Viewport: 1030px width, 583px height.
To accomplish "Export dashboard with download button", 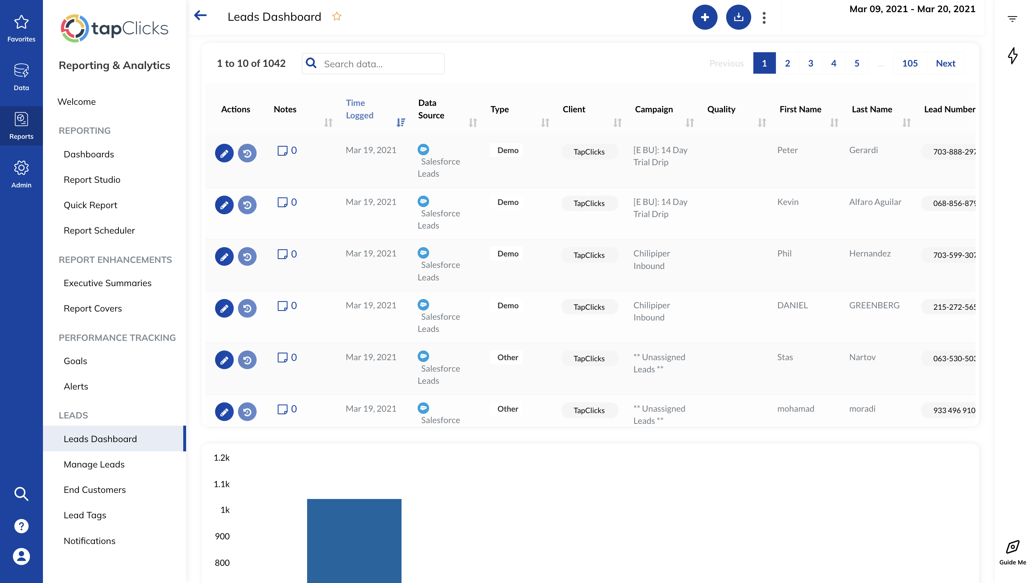I will coord(738,17).
